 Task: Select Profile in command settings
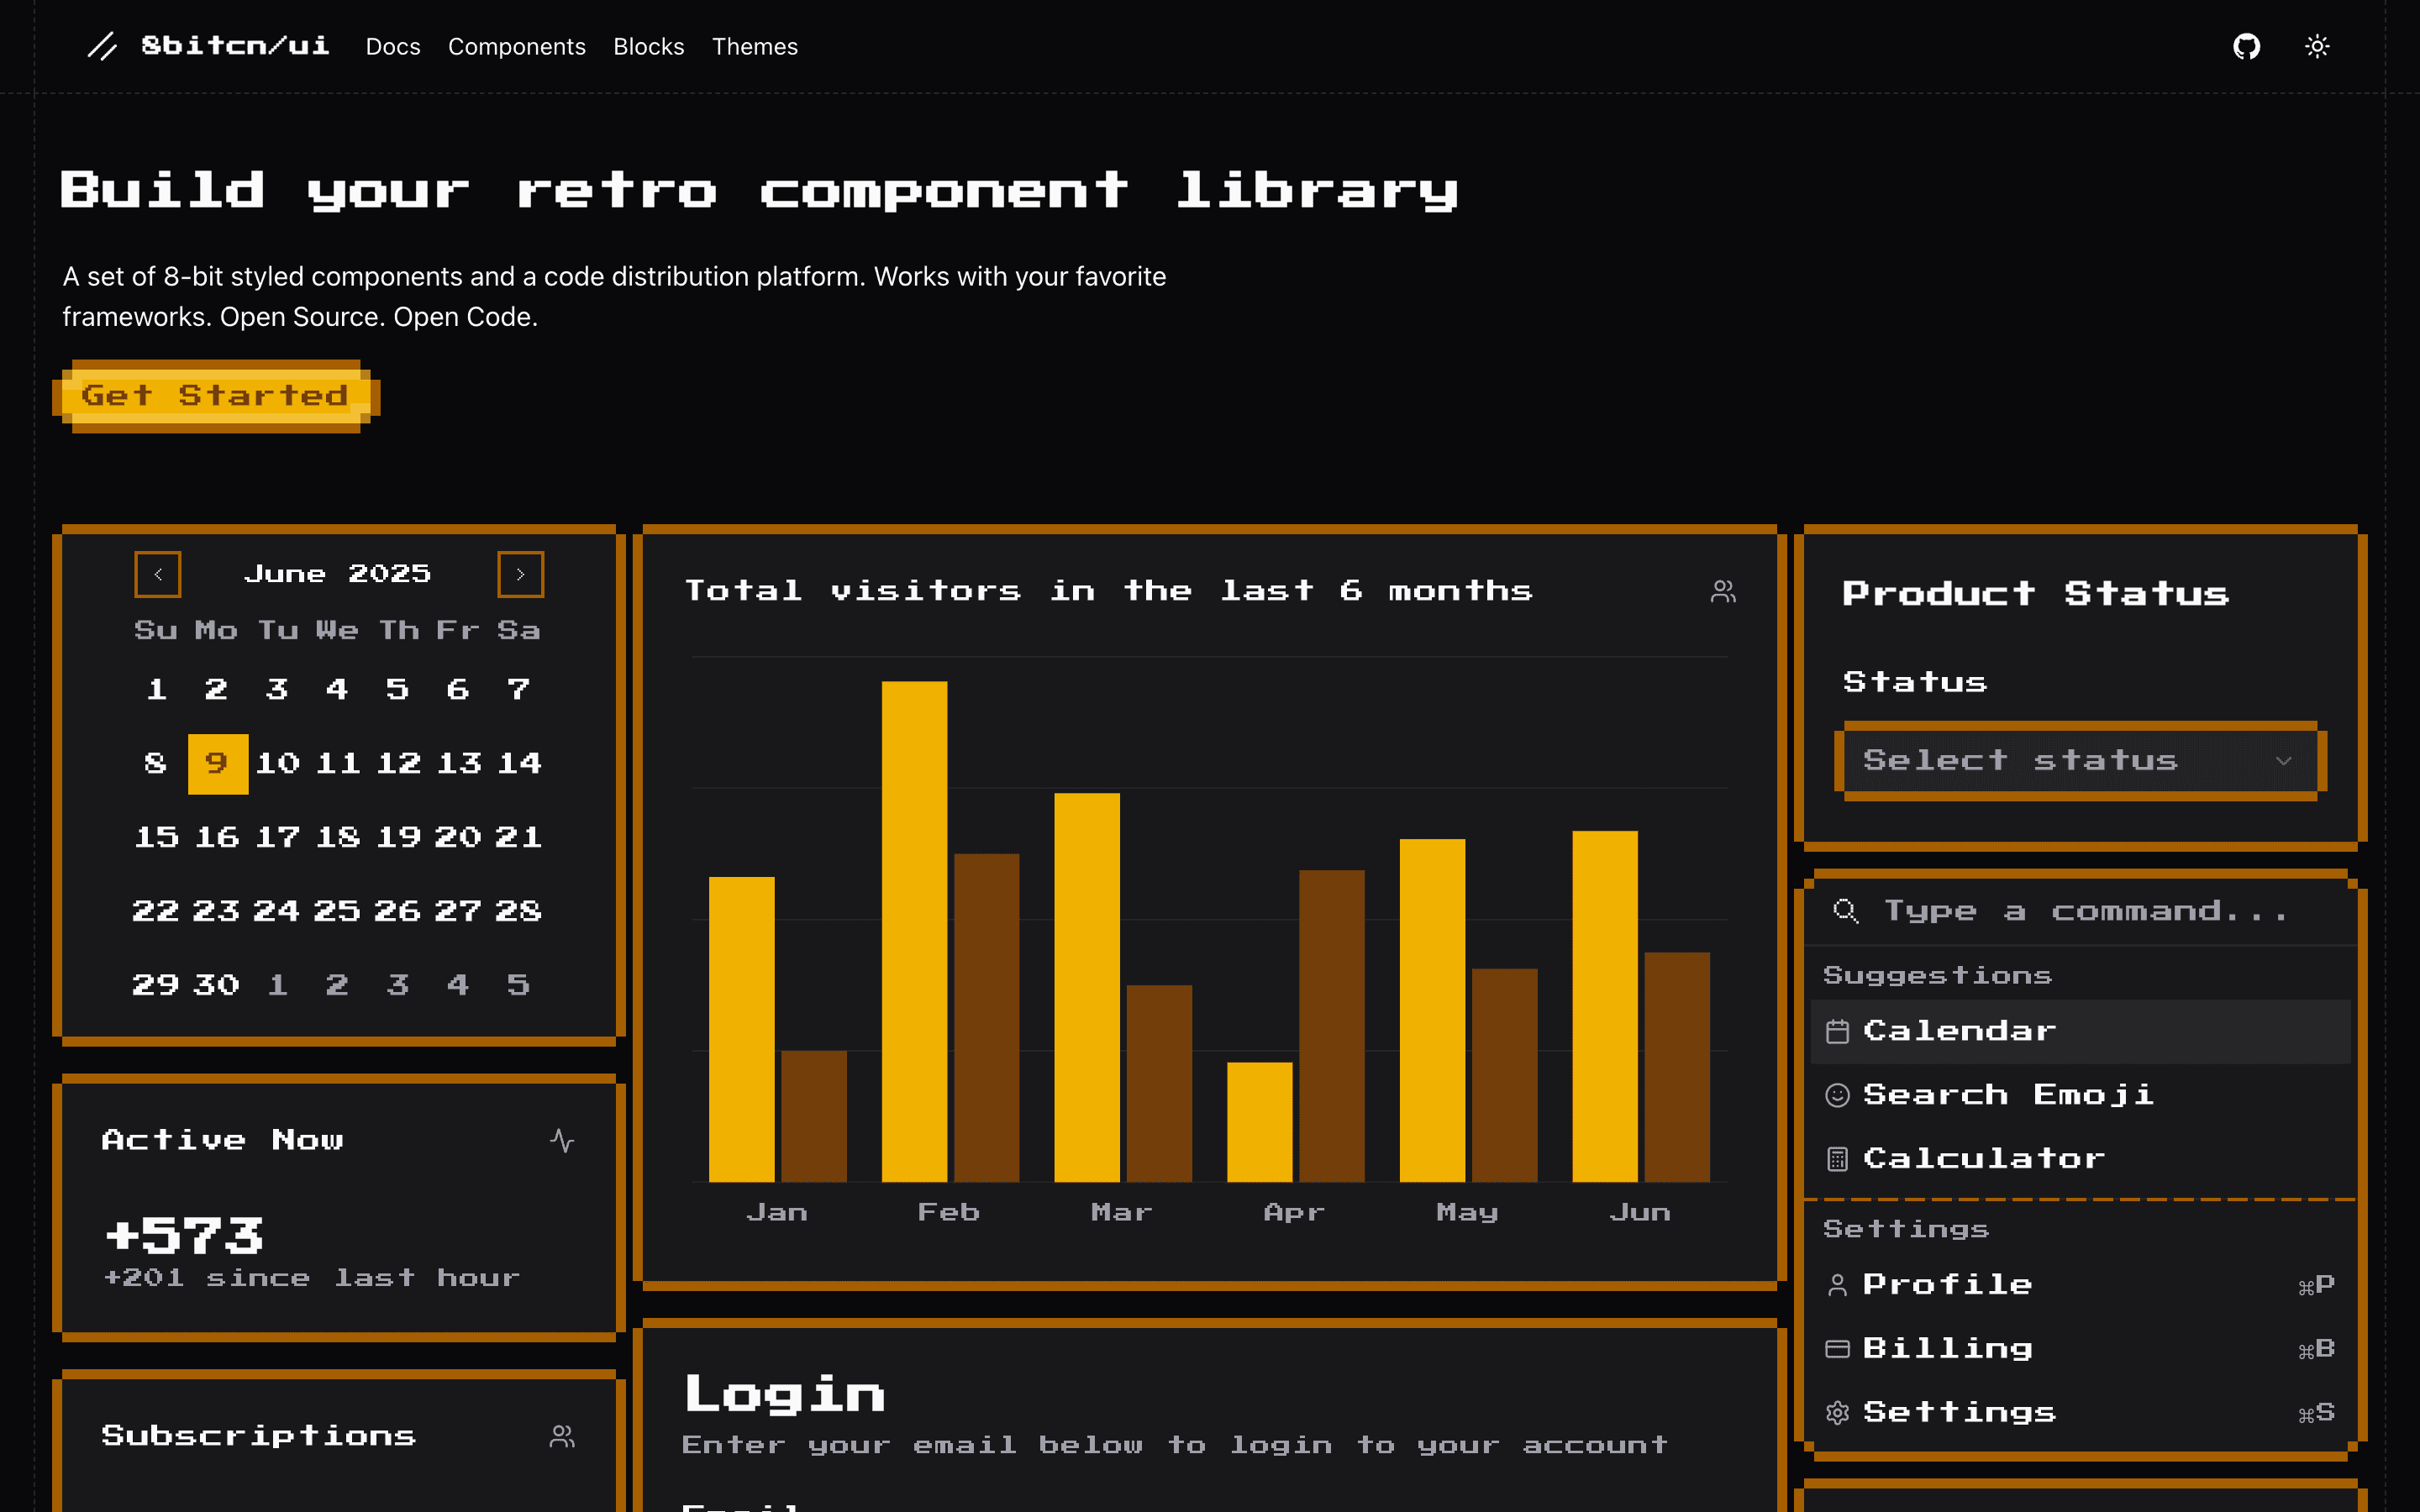2080,1285
